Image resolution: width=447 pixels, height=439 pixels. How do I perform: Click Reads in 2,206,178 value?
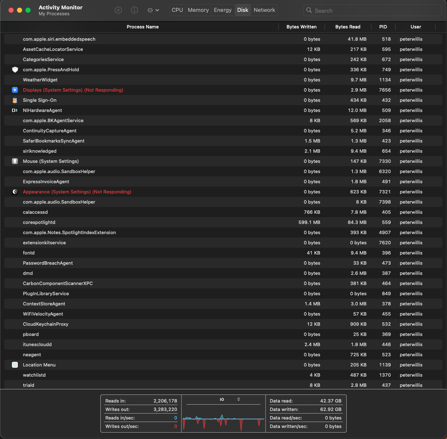(165, 401)
